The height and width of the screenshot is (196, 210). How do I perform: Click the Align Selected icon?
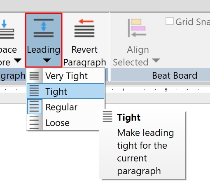tap(137, 28)
